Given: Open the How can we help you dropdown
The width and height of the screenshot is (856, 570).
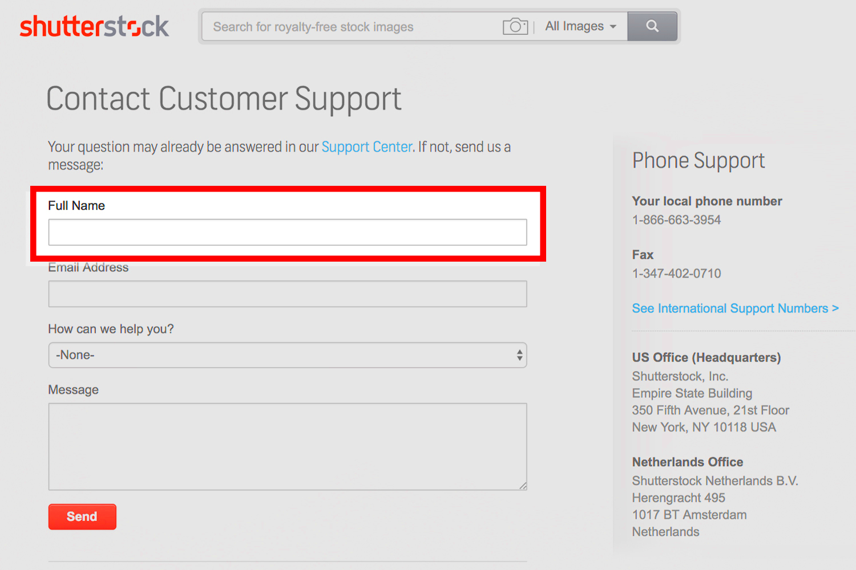Looking at the screenshot, I should [x=287, y=355].
